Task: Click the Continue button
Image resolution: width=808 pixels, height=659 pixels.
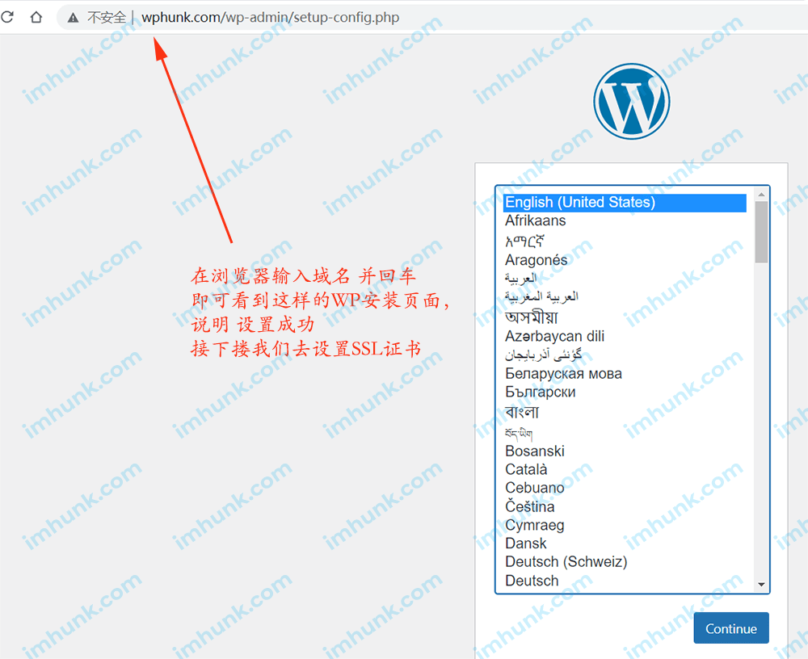Action: pyautogui.click(x=730, y=628)
